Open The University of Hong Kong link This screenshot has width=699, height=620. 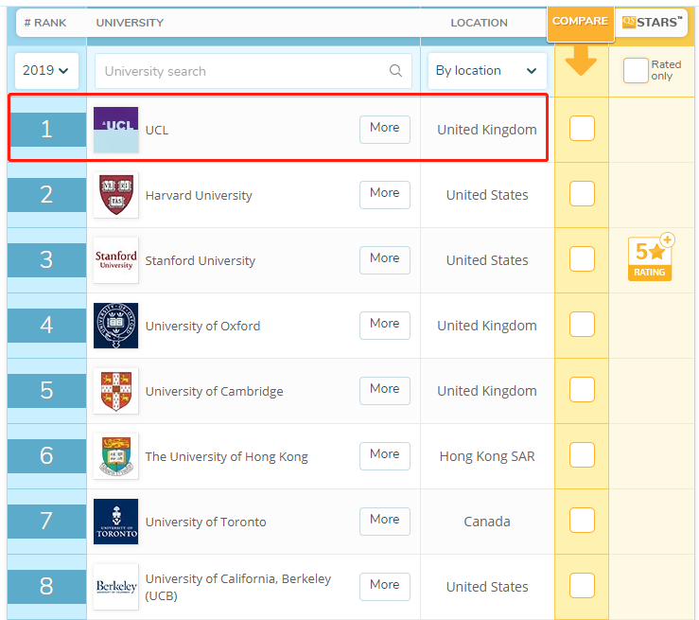point(226,457)
